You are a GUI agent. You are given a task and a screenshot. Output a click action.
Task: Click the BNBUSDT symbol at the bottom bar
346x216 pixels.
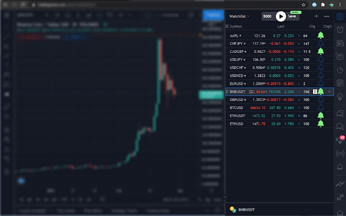[246, 209]
